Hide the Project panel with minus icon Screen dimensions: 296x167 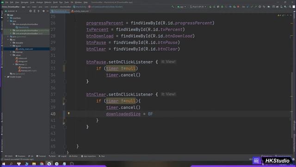click(x=48, y=11)
